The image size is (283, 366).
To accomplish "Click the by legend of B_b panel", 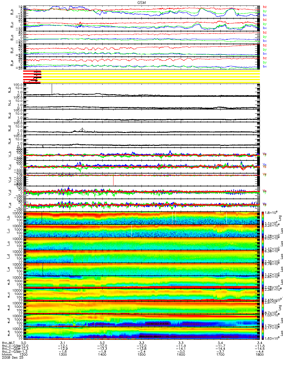I will (264, 11).
